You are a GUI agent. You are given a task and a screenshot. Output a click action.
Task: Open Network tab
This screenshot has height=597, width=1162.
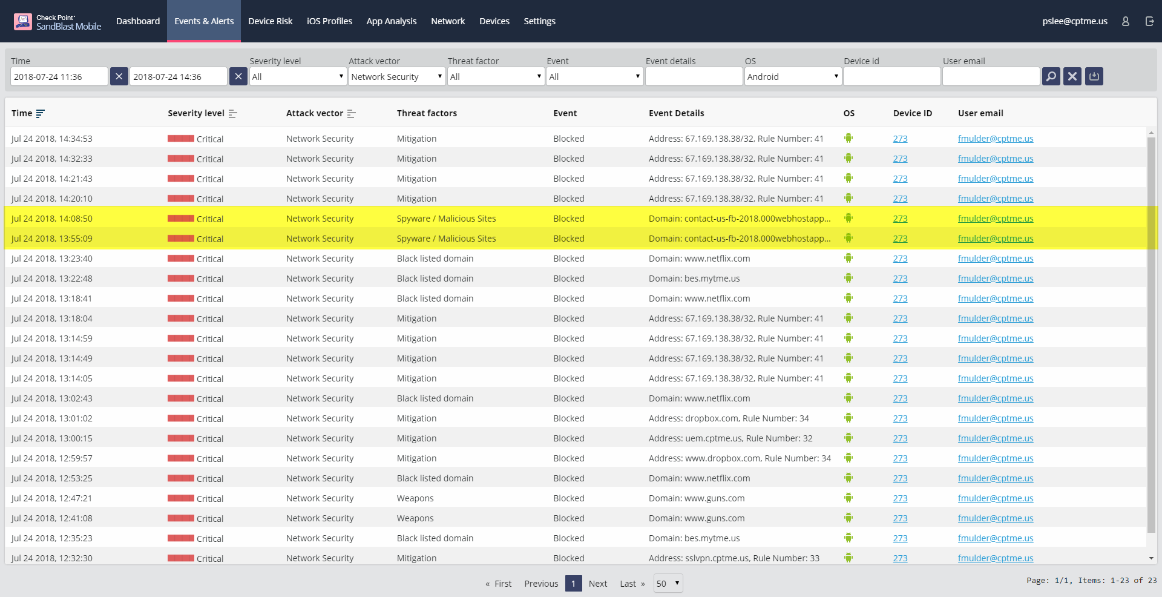click(448, 21)
